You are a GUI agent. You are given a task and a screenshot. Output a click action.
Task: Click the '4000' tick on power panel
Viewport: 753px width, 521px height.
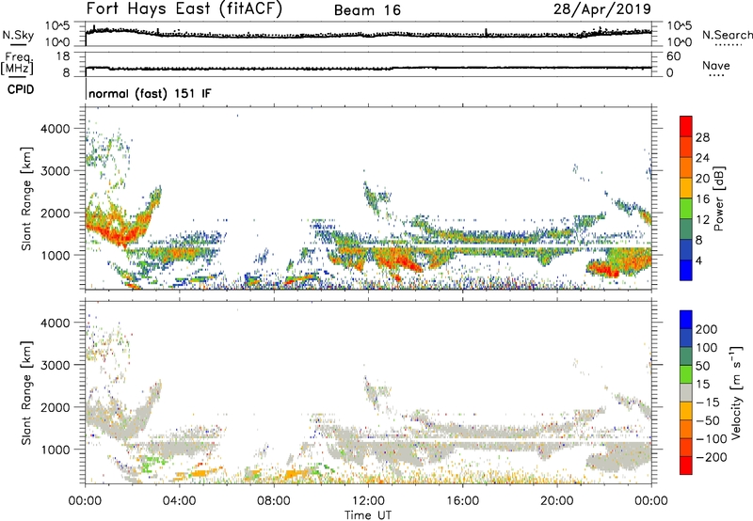click(x=56, y=129)
